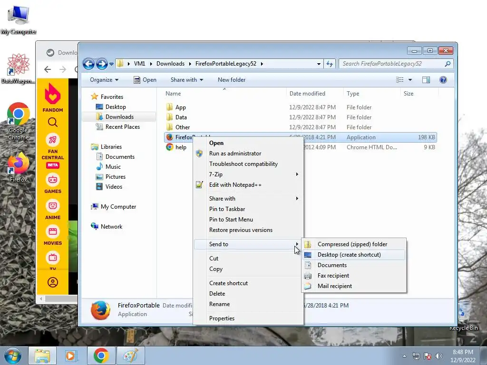Sort by the Date modified column header

click(x=307, y=94)
